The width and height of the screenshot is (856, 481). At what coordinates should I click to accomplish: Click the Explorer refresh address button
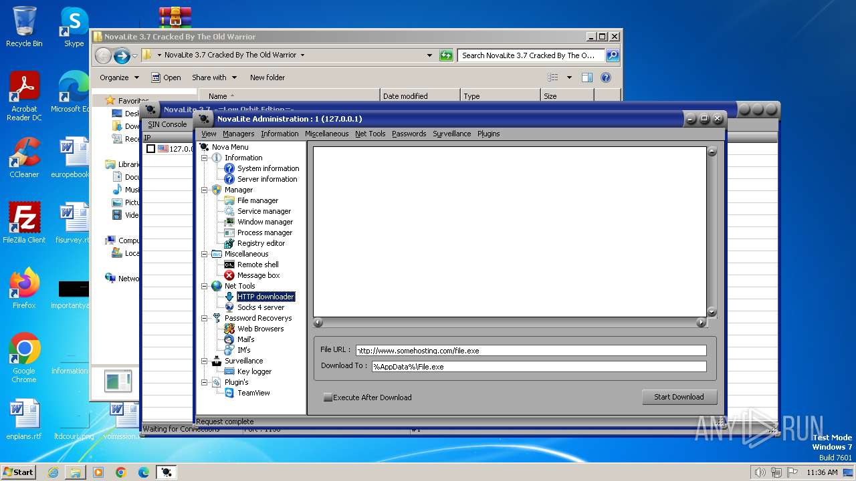pos(446,55)
